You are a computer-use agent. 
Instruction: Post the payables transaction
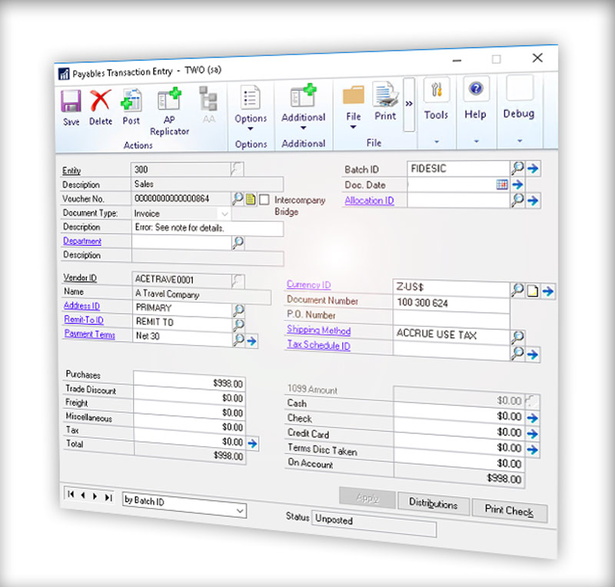[x=131, y=100]
